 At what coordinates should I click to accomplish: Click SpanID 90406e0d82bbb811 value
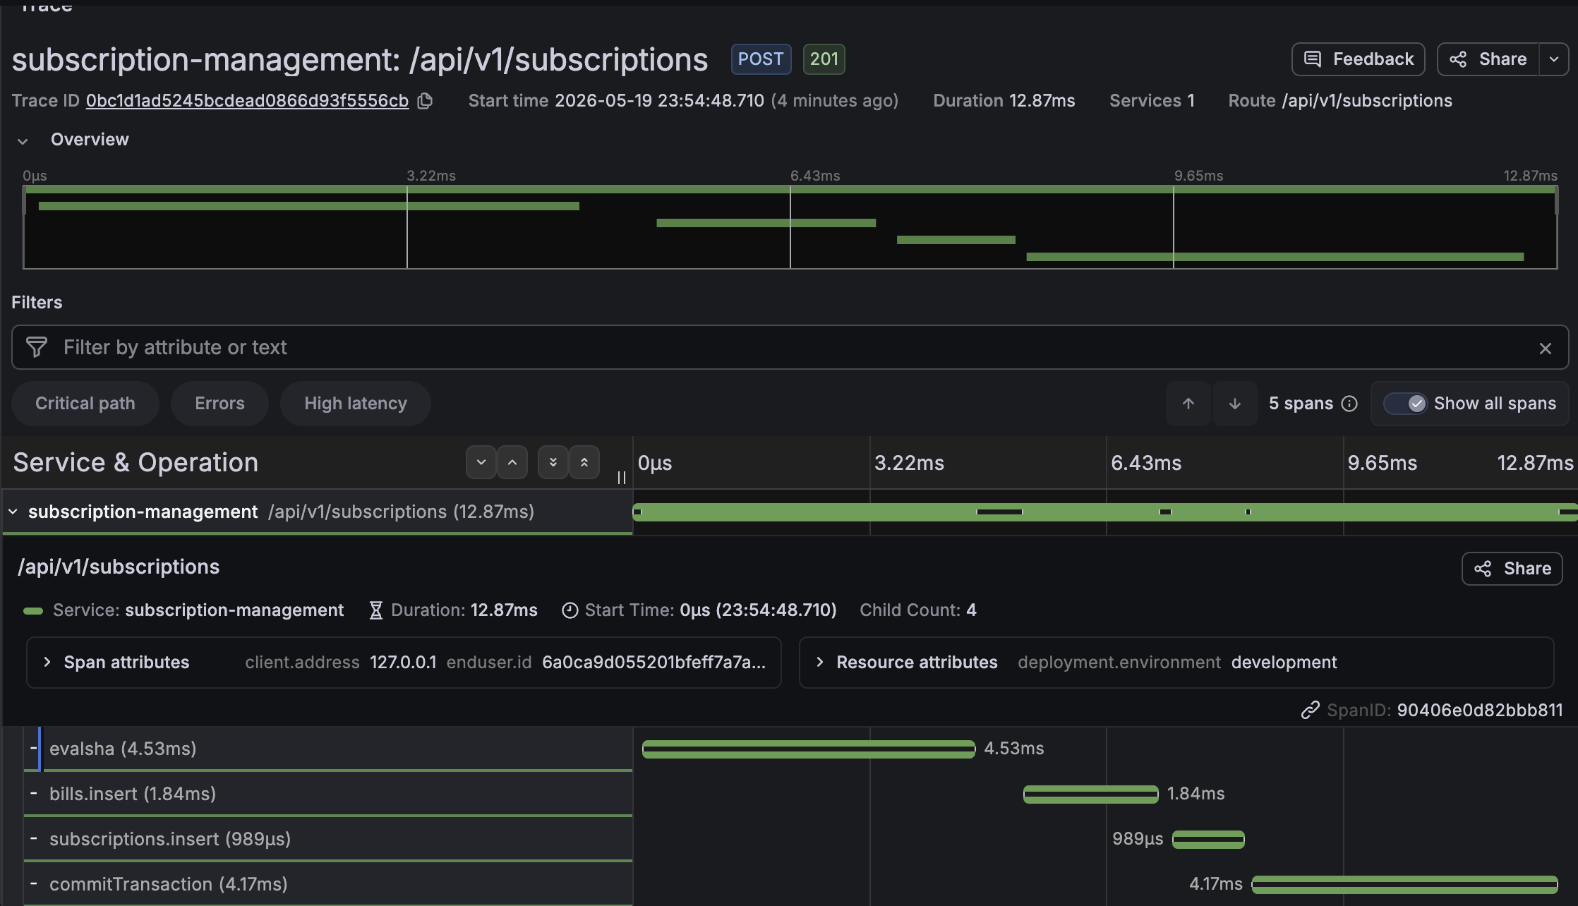pos(1480,711)
